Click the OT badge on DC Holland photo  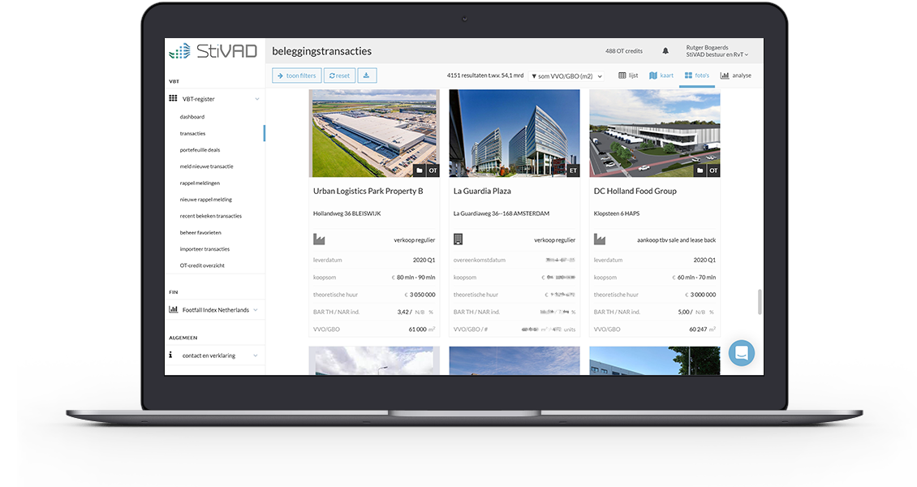coord(713,170)
